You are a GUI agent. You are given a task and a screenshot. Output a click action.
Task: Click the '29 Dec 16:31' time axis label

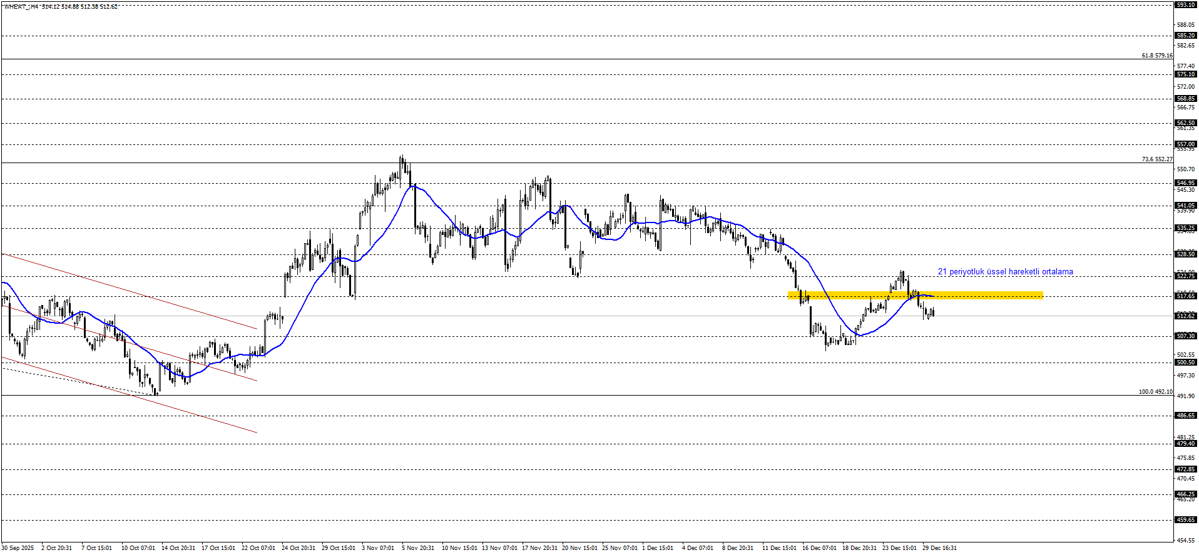(939, 548)
